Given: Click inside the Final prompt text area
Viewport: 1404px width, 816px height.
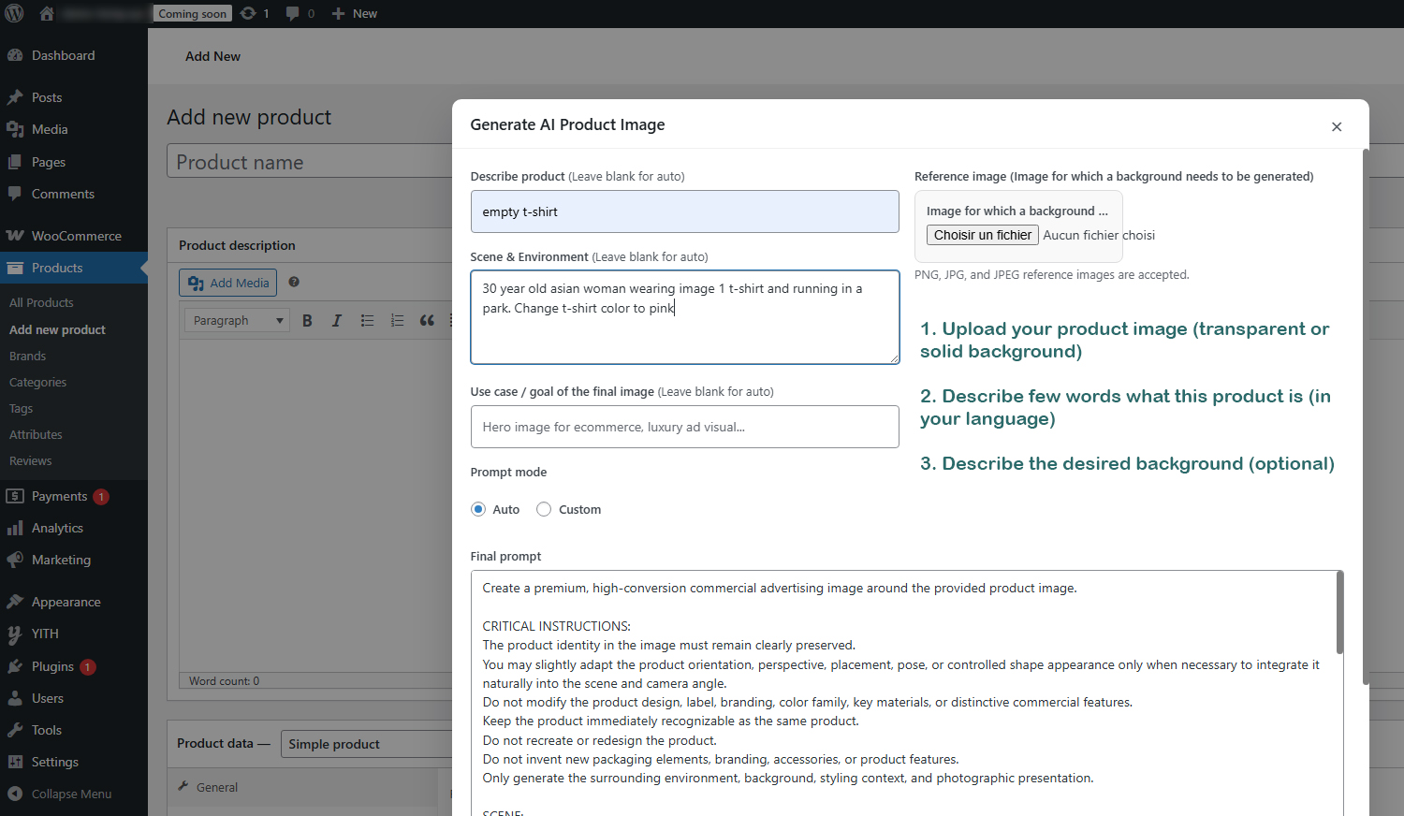Looking at the screenshot, I should 903,692.
